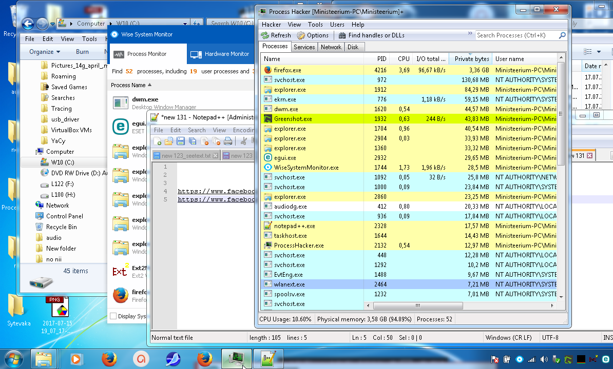Switch to the Services tab
This screenshot has width=613, height=369.
304,47
